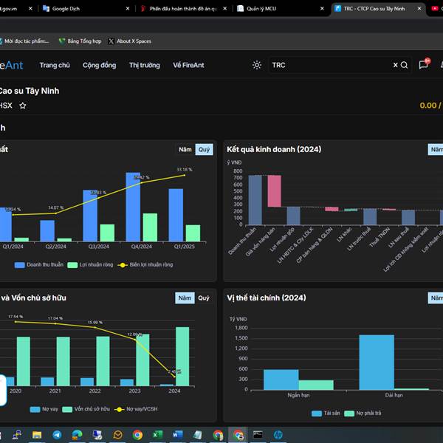Click the Kết quả kinh doanh (2024) heading

pos(274,149)
